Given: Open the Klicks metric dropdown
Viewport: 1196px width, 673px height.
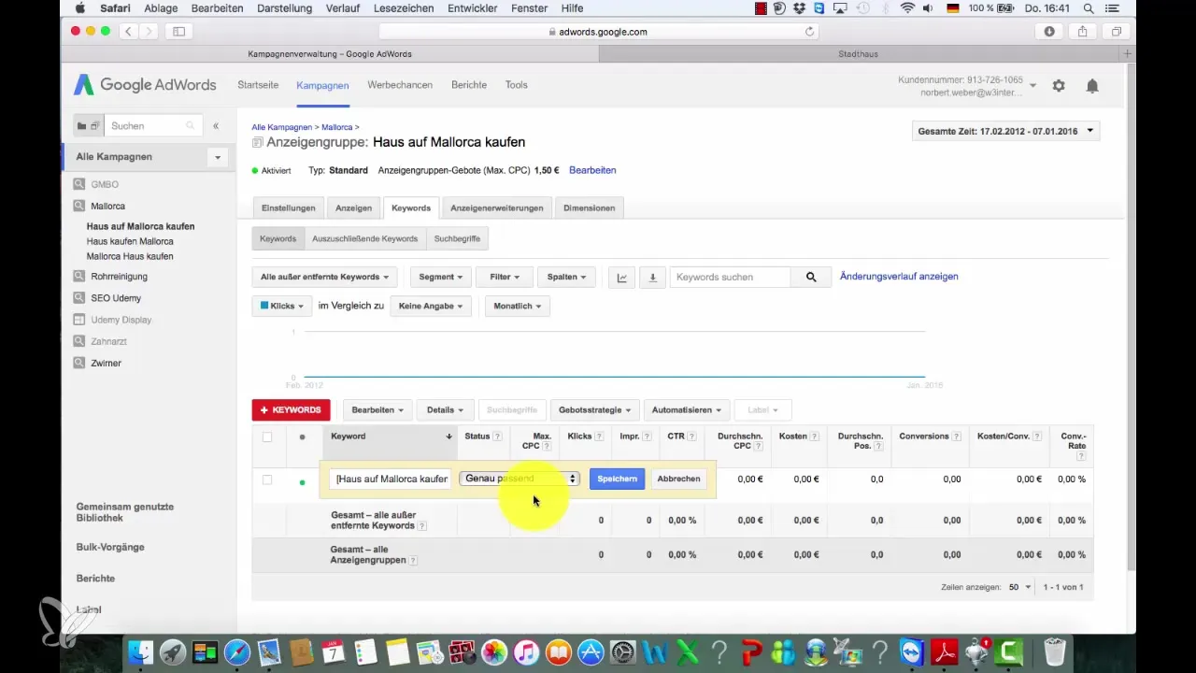Looking at the screenshot, I should pyautogui.click(x=282, y=306).
